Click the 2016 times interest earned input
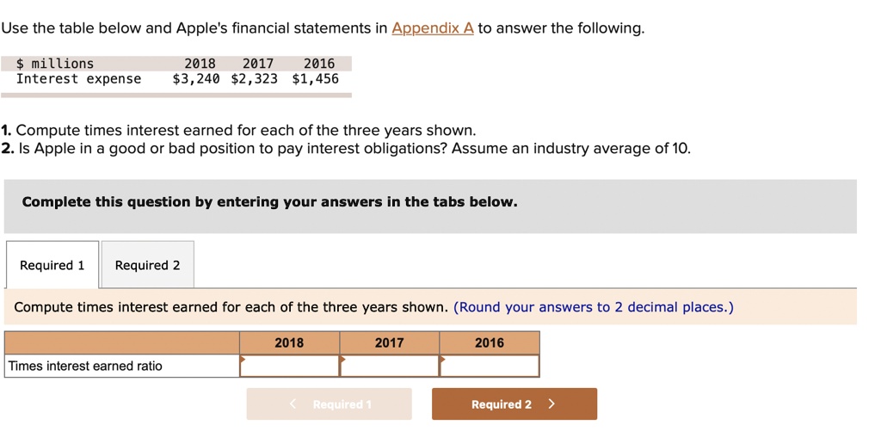This screenshot has height=431, width=881. 490,366
